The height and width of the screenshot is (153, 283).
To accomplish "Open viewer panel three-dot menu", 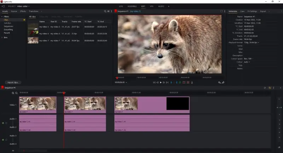I will click(x=225, y=11).
